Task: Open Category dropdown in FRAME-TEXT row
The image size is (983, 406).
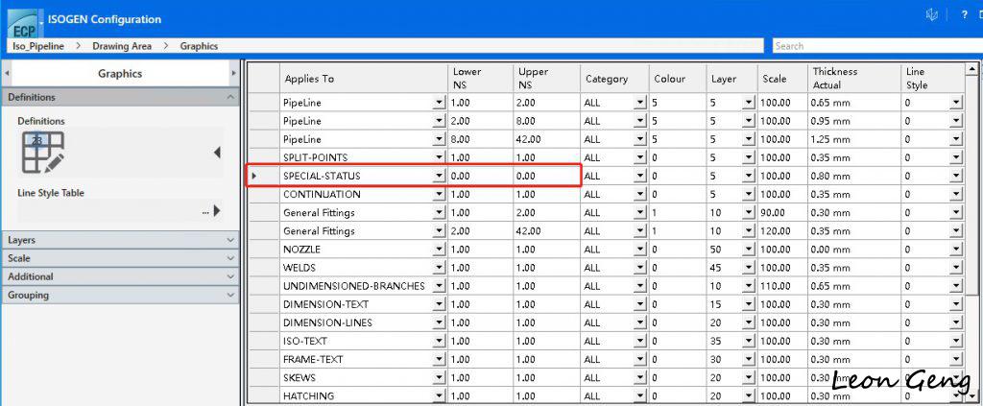Action: tap(639, 360)
